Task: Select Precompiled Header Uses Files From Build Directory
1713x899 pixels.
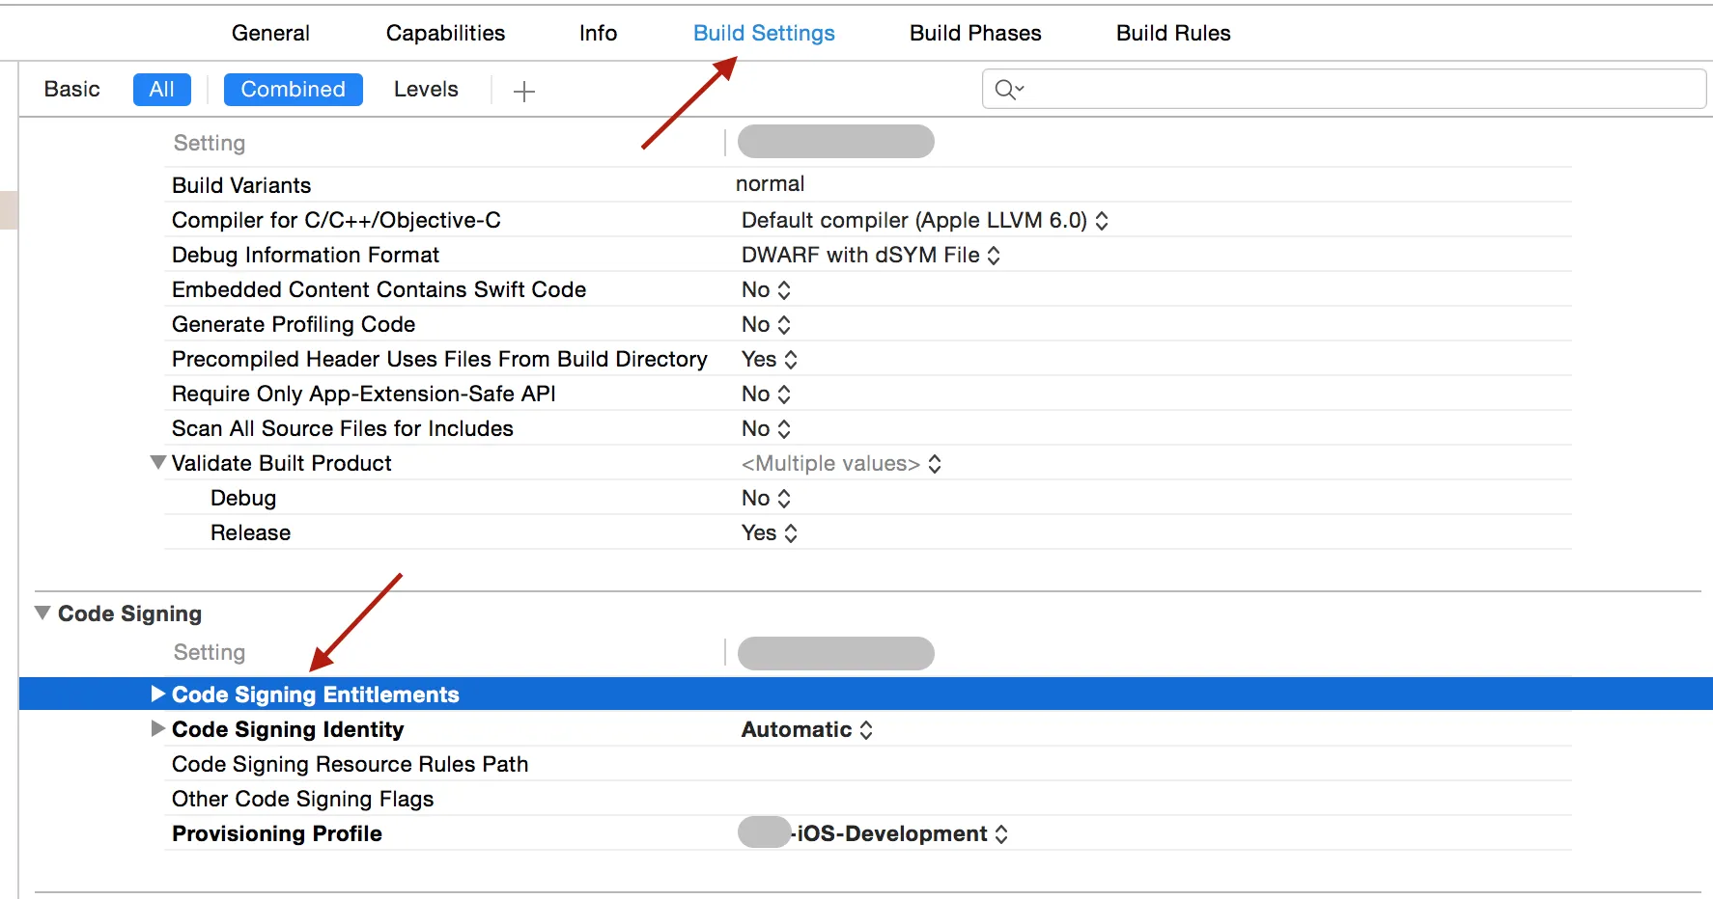Action: coord(439,359)
